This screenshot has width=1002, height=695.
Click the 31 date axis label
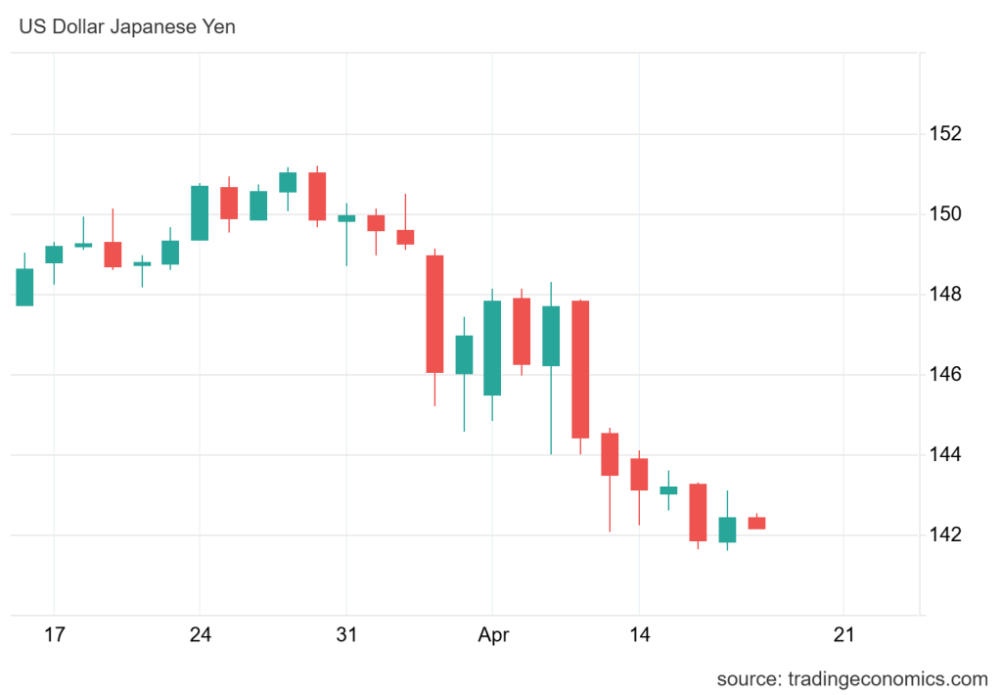pos(345,634)
